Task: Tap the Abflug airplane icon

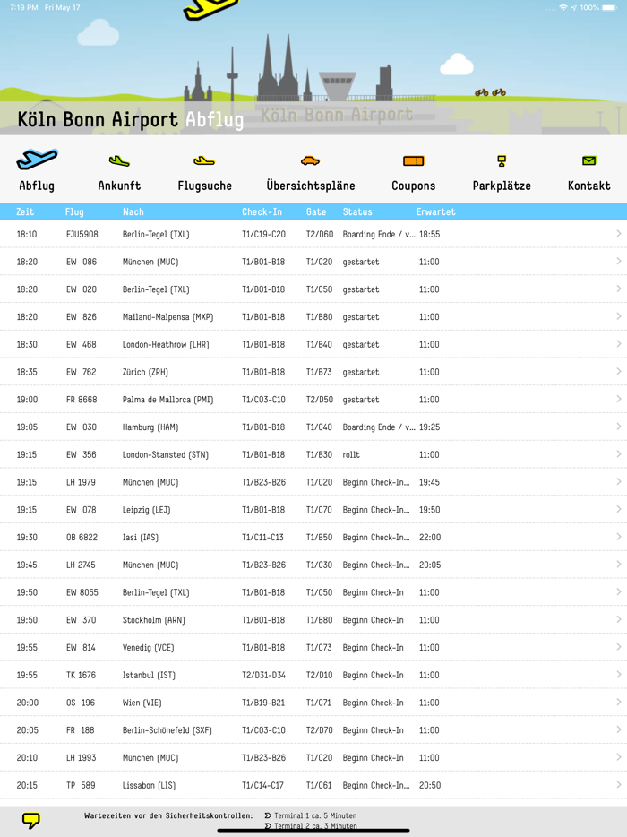Action: [37, 160]
